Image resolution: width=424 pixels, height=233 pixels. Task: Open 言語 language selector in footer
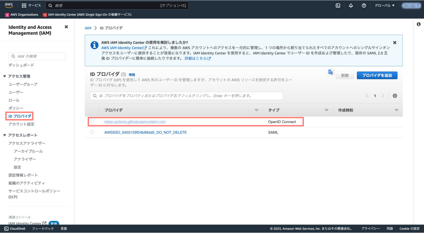64,229
